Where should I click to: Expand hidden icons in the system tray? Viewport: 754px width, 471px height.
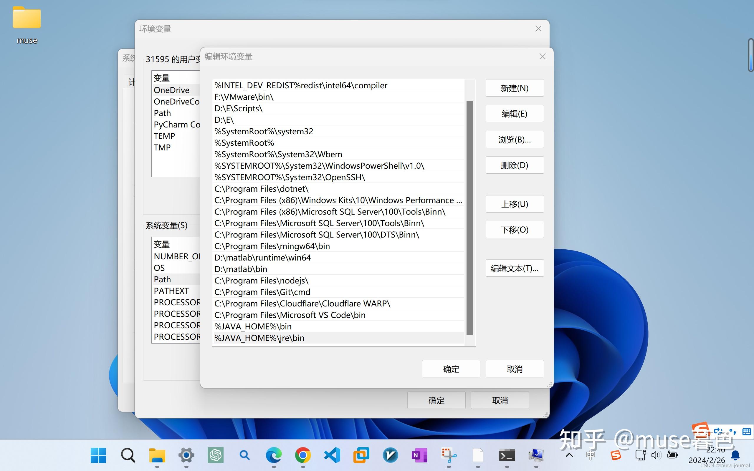pos(569,455)
